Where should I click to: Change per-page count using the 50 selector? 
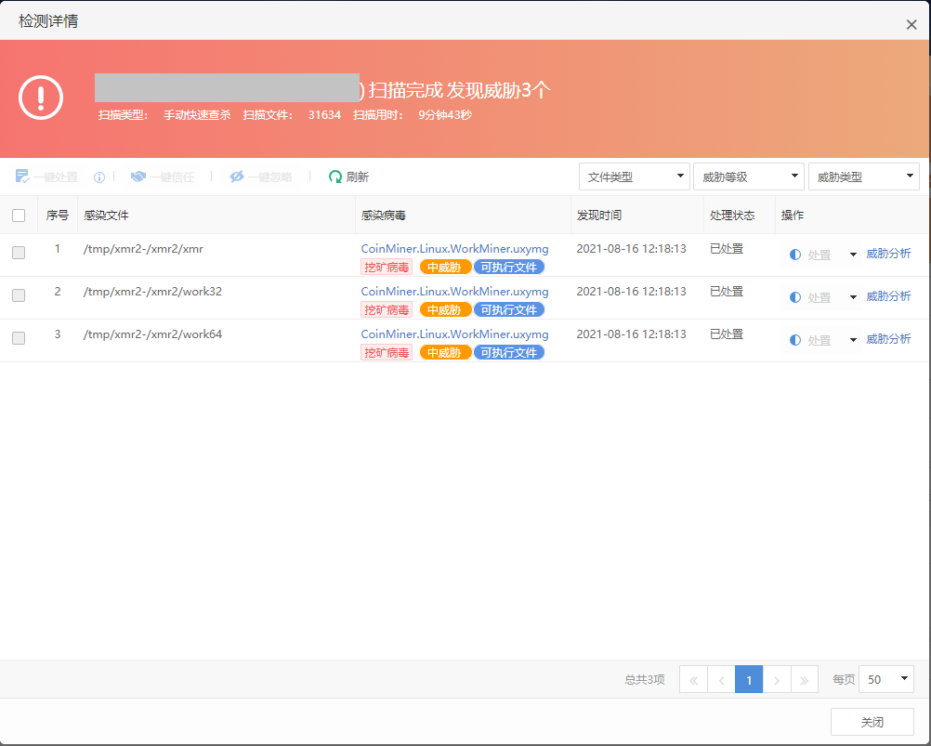885,680
